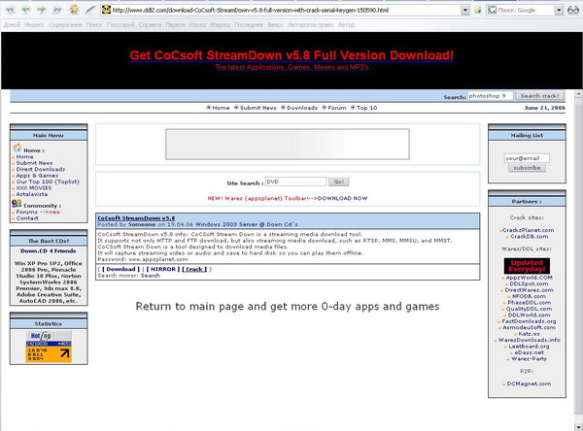
Task: Click the Site Search field with DVD
Action: coord(295,182)
